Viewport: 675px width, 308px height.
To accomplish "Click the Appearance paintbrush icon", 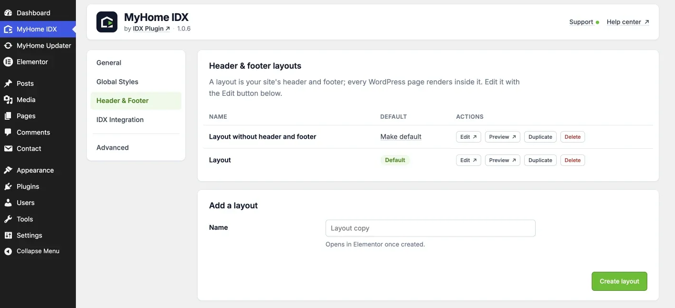I will pos(8,170).
